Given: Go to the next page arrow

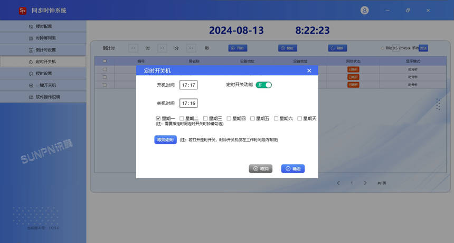Looking at the screenshot, I should click(x=365, y=183).
